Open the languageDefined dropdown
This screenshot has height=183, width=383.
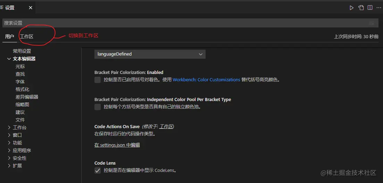150,54
